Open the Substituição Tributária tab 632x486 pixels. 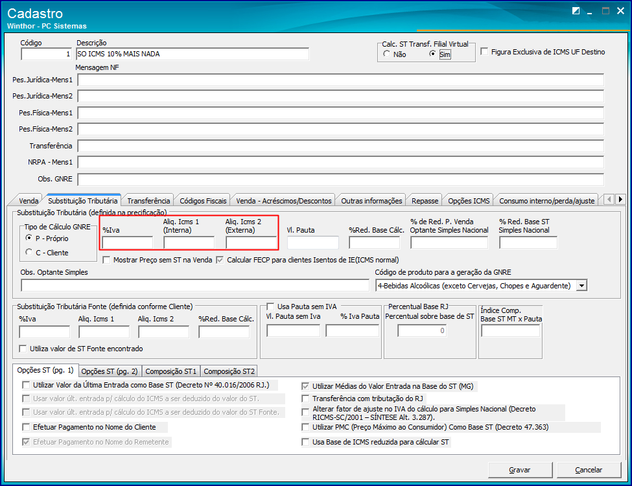tap(83, 200)
